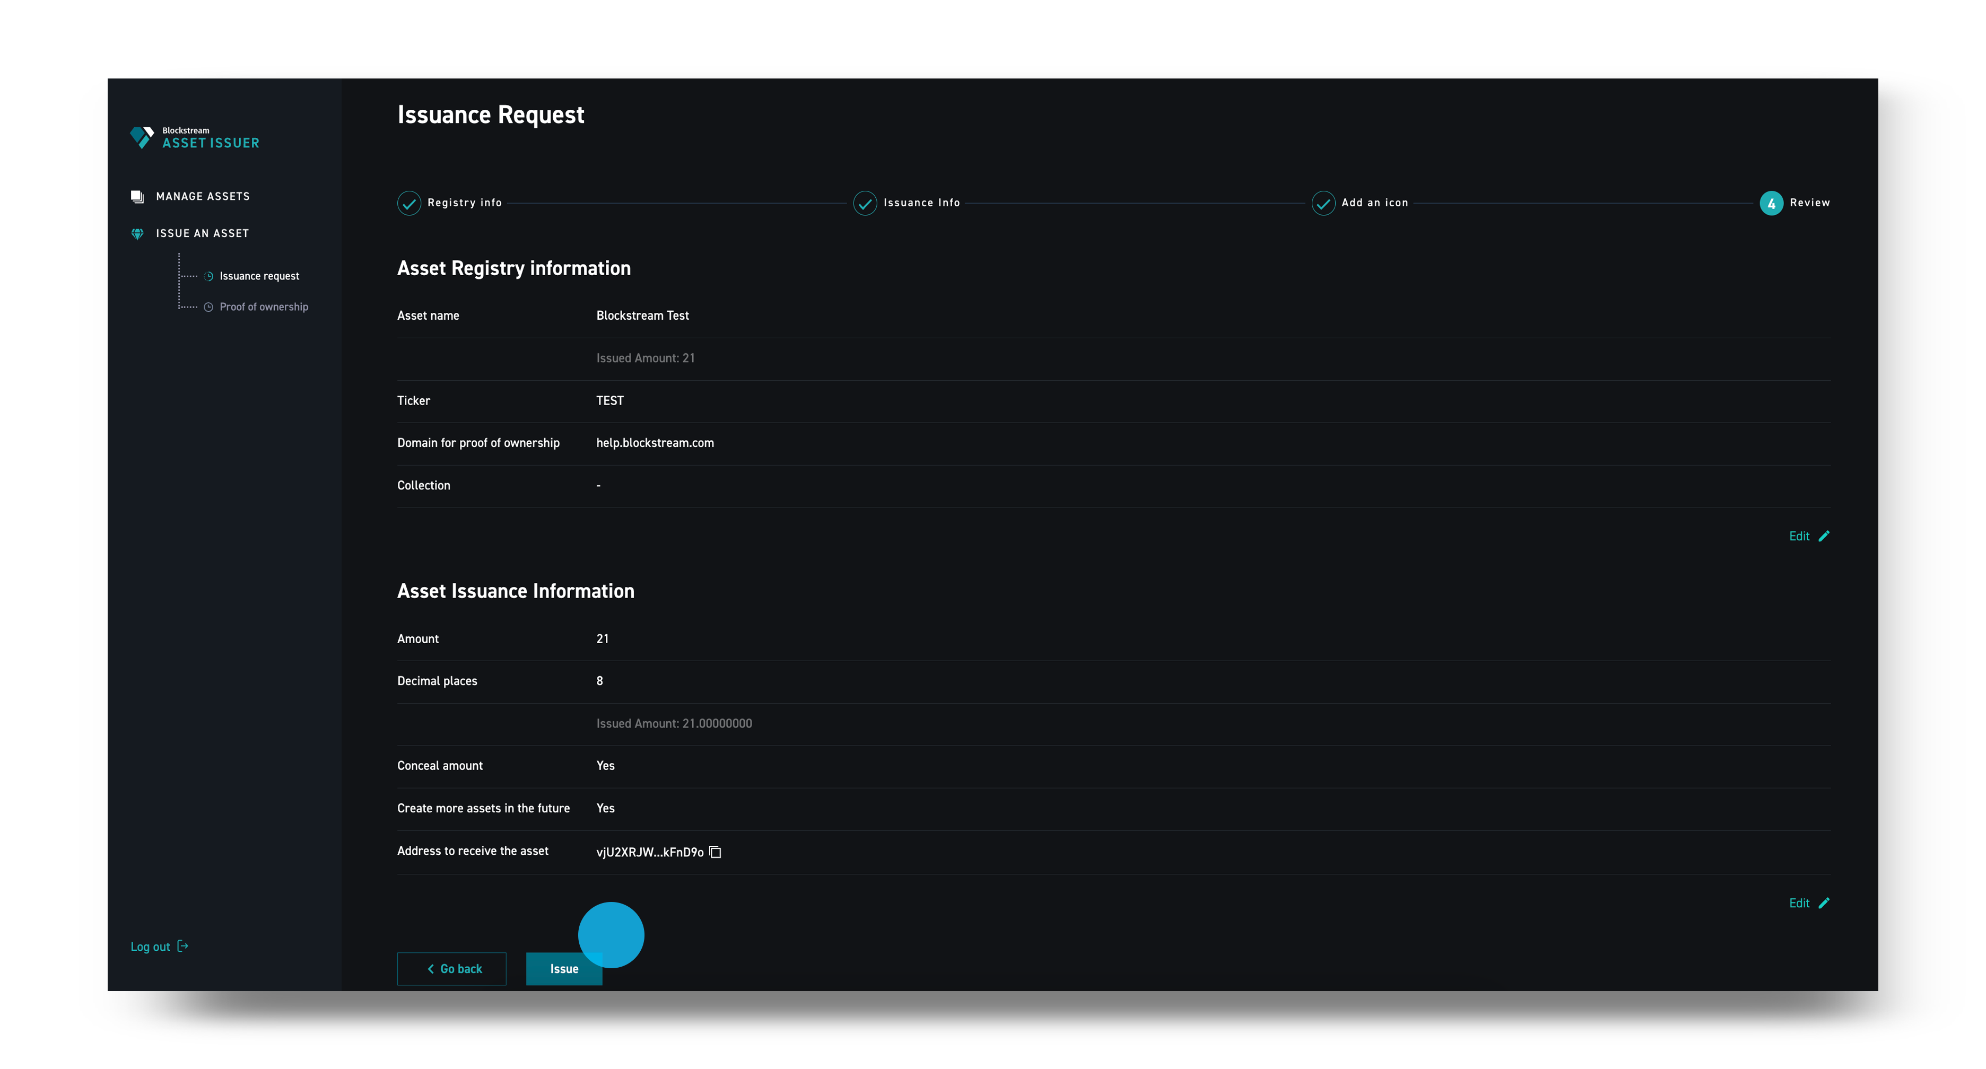Click the Issue an Asset diamond icon
This screenshot has height=1069, width=1986.
137,233
